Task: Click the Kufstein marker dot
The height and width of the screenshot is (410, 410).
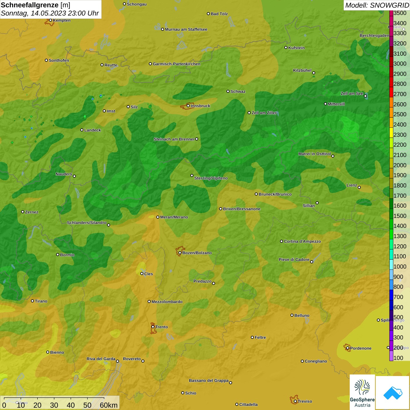Action: point(286,47)
